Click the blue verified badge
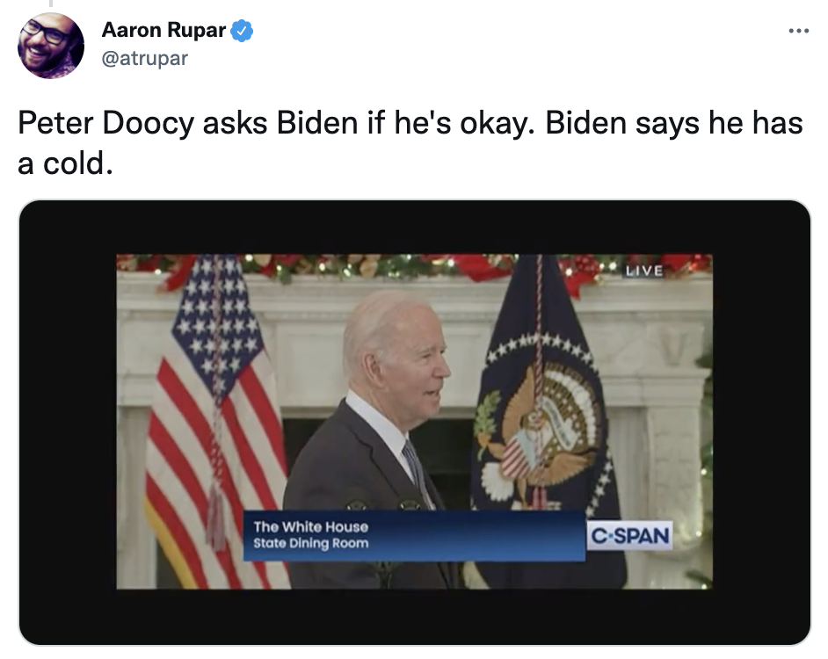The width and height of the screenshot is (828, 659). point(242,31)
